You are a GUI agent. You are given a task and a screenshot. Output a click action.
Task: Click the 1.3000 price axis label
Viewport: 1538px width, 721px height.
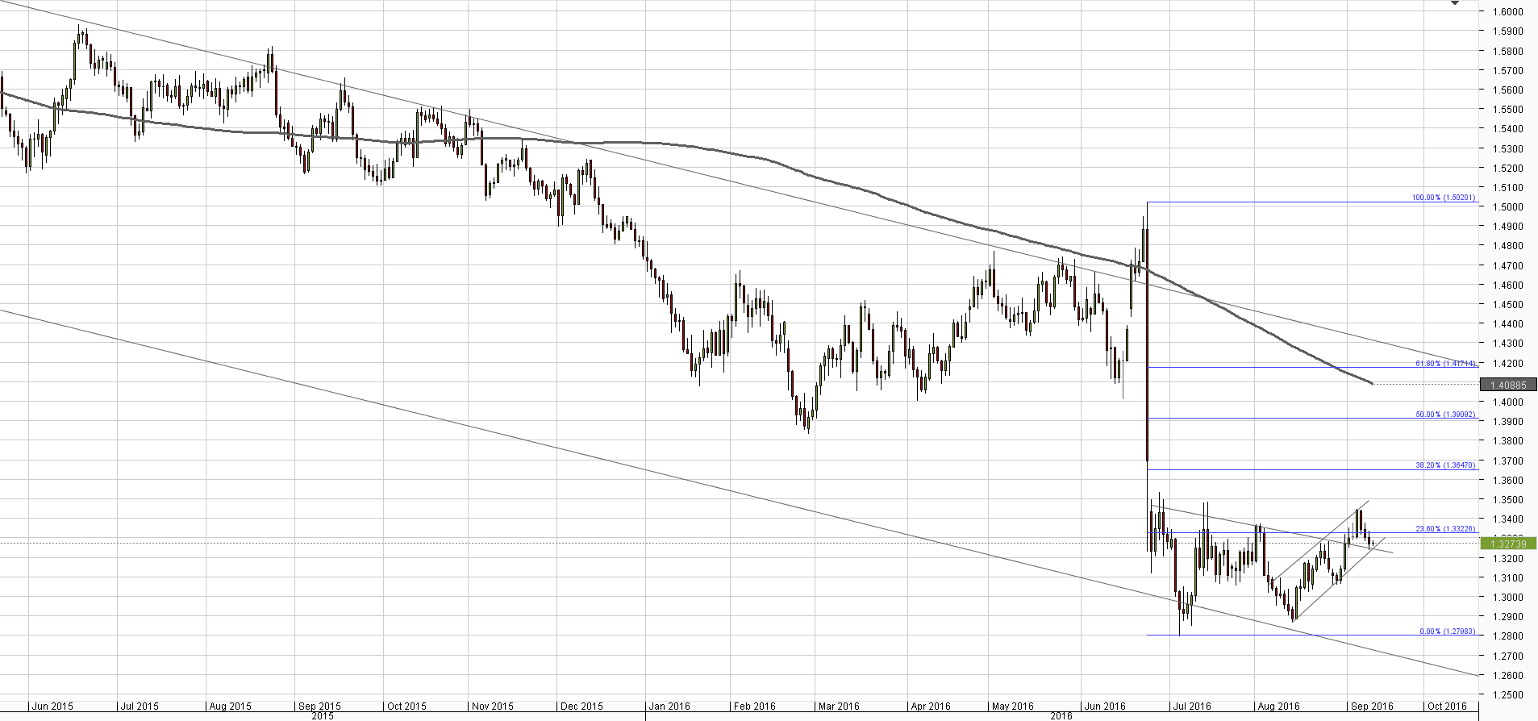click(1507, 598)
